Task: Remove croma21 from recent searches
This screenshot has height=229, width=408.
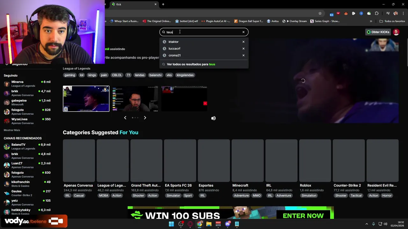Action: 244,55
